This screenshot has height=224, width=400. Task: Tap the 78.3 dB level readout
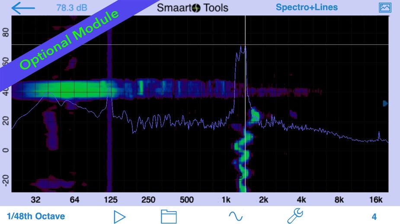(72, 8)
